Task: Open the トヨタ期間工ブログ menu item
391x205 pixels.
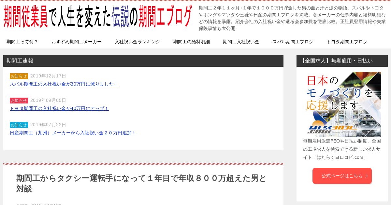Action: pos(347,42)
